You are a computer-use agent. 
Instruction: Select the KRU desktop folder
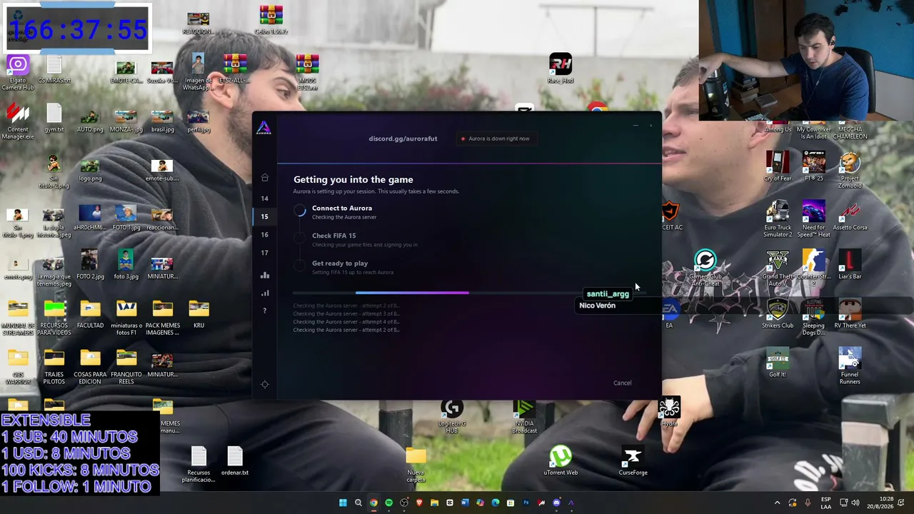click(199, 315)
